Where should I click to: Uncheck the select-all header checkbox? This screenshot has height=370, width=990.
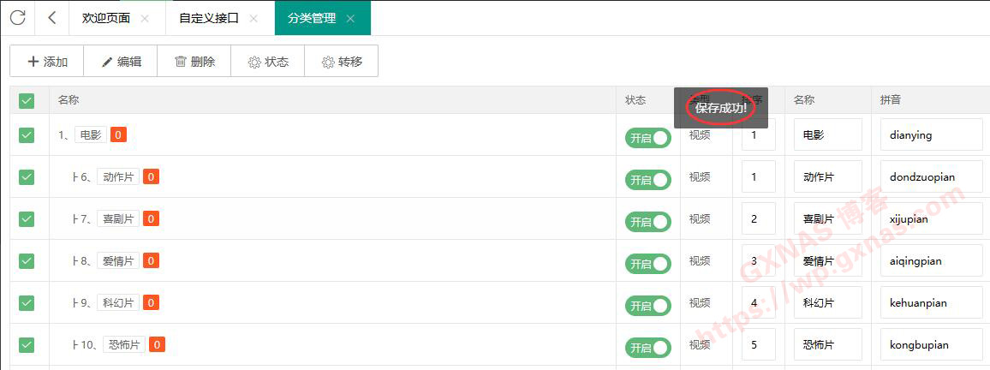[x=27, y=101]
